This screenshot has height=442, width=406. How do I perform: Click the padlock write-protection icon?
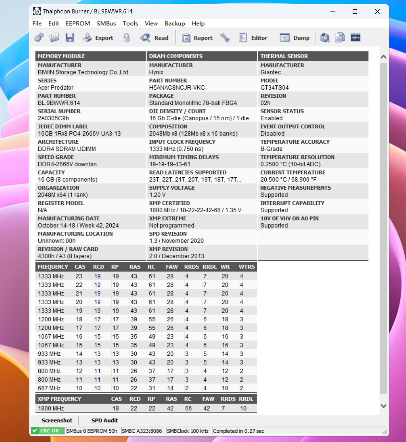pyautogui.click(x=127, y=38)
